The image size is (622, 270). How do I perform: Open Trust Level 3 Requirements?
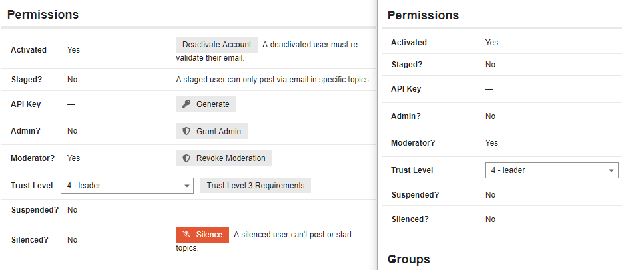pyautogui.click(x=256, y=186)
